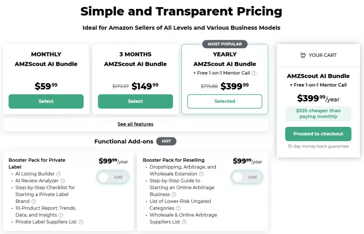Click the MOST POPULAR badge
This screenshot has width=364, height=234.
click(x=225, y=44)
